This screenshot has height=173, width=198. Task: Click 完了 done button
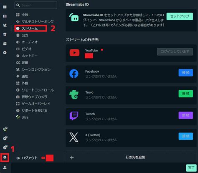191,168
